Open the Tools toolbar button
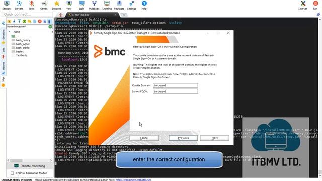This screenshot has width=322, height=181. click(31, 5)
